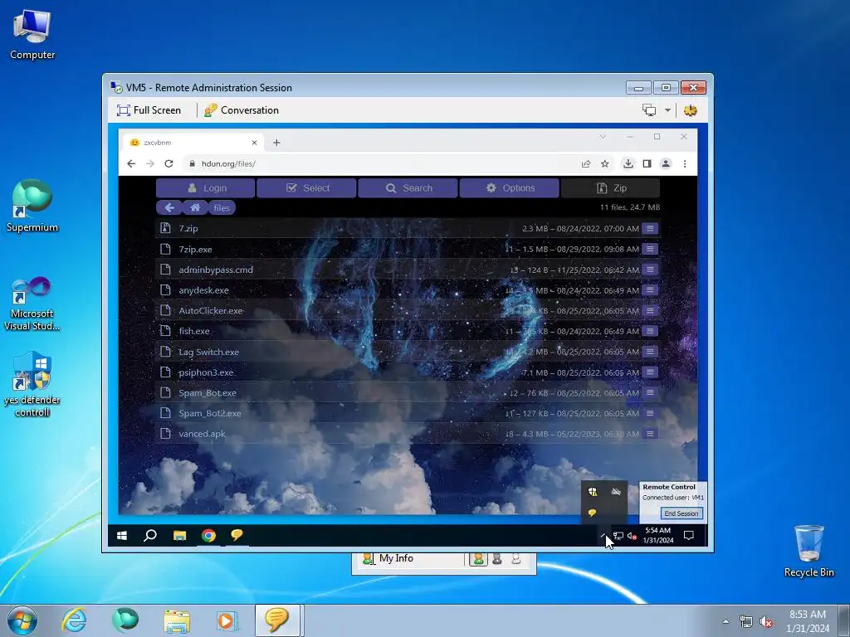850x637 pixels.
Task: Click the hdun.org/files/ address bar
Action: click(x=379, y=163)
